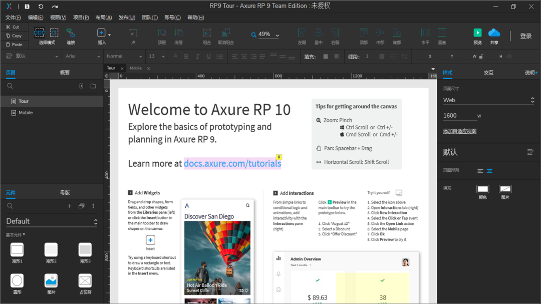Activate the 连接 connector tool

[x=71, y=33]
